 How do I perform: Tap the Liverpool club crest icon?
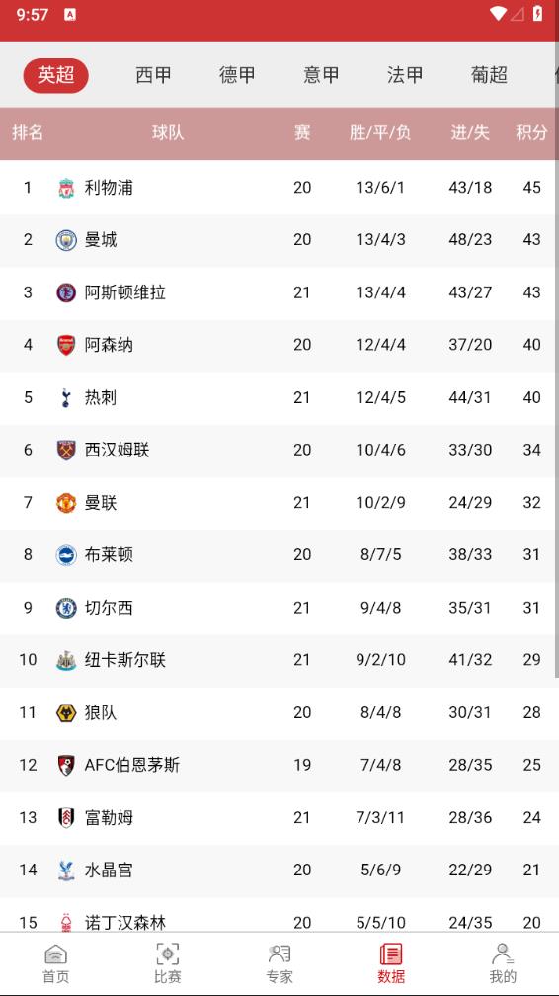click(66, 188)
